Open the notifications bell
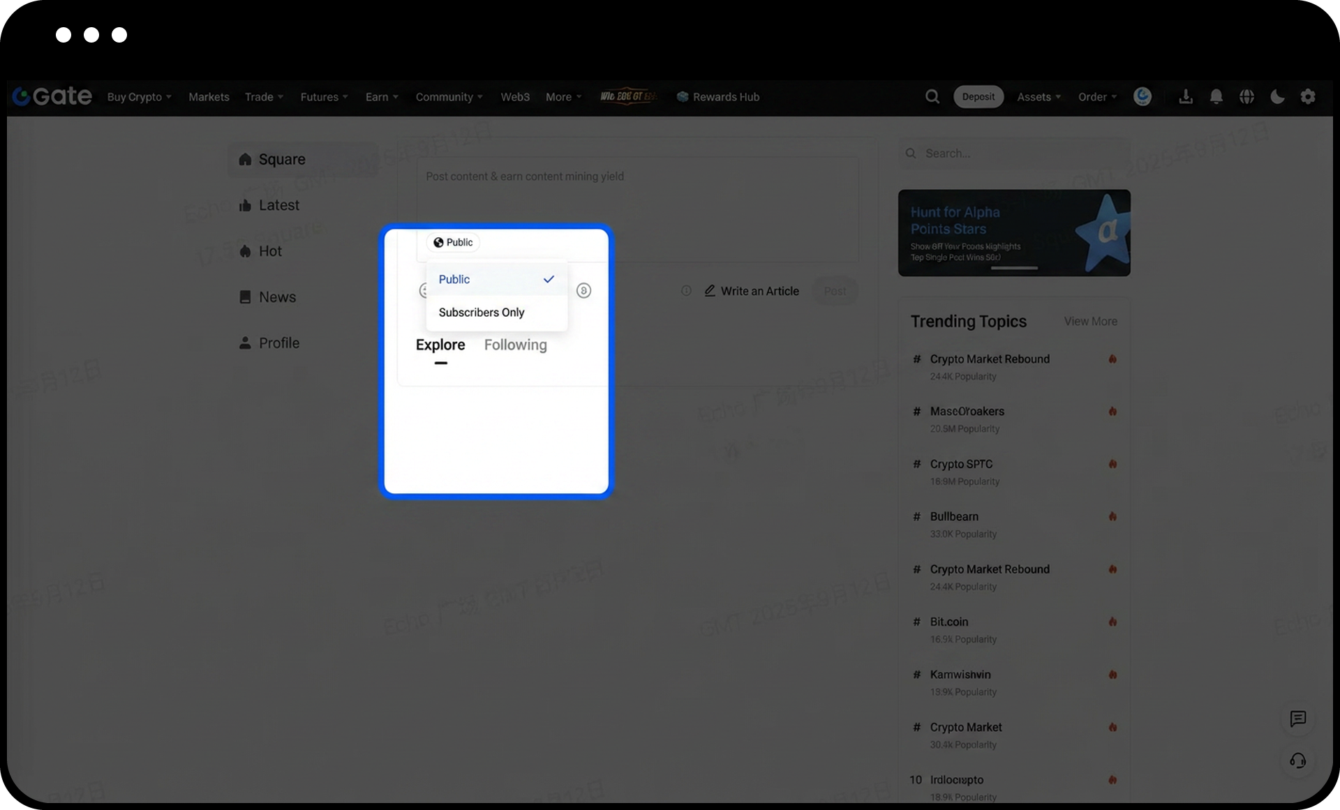Image resolution: width=1340 pixels, height=810 pixels. point(1216,97)
